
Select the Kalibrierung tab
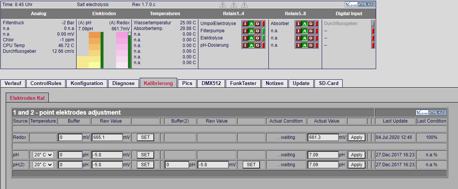[158, 83]
